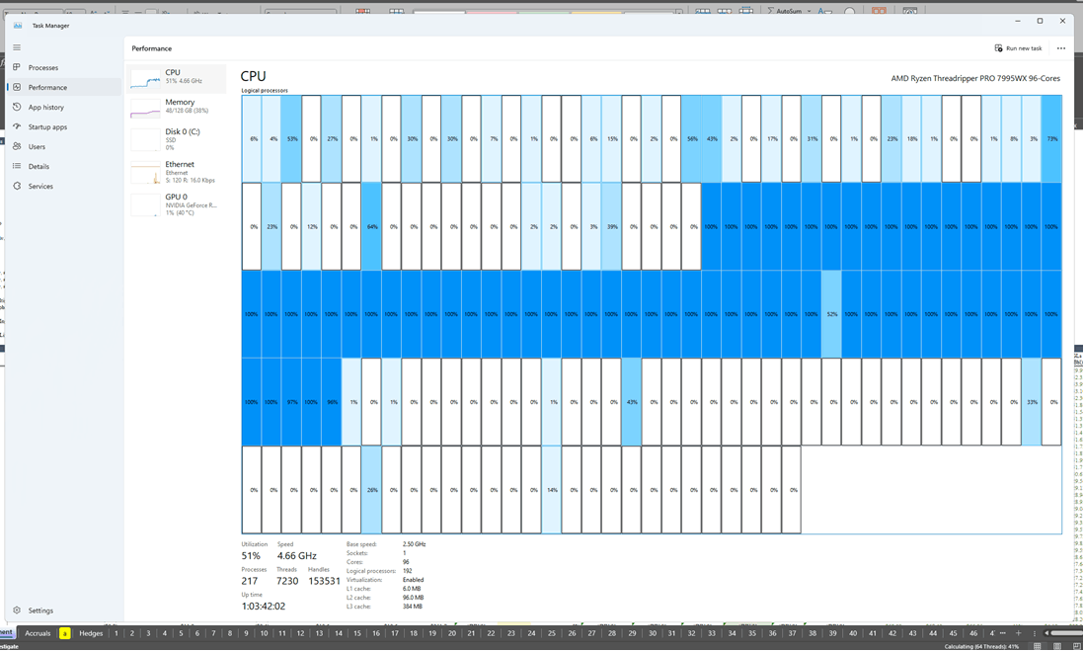Click the 7230 threads count value
The width and height of the screenshot is (1084, 651).
click(x=287, y=581)
